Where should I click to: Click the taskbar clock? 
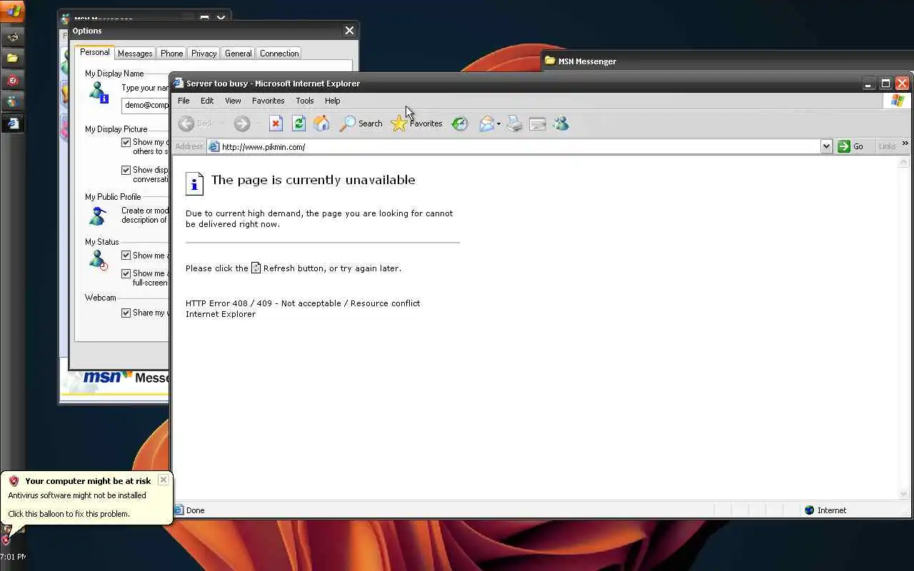13,557
